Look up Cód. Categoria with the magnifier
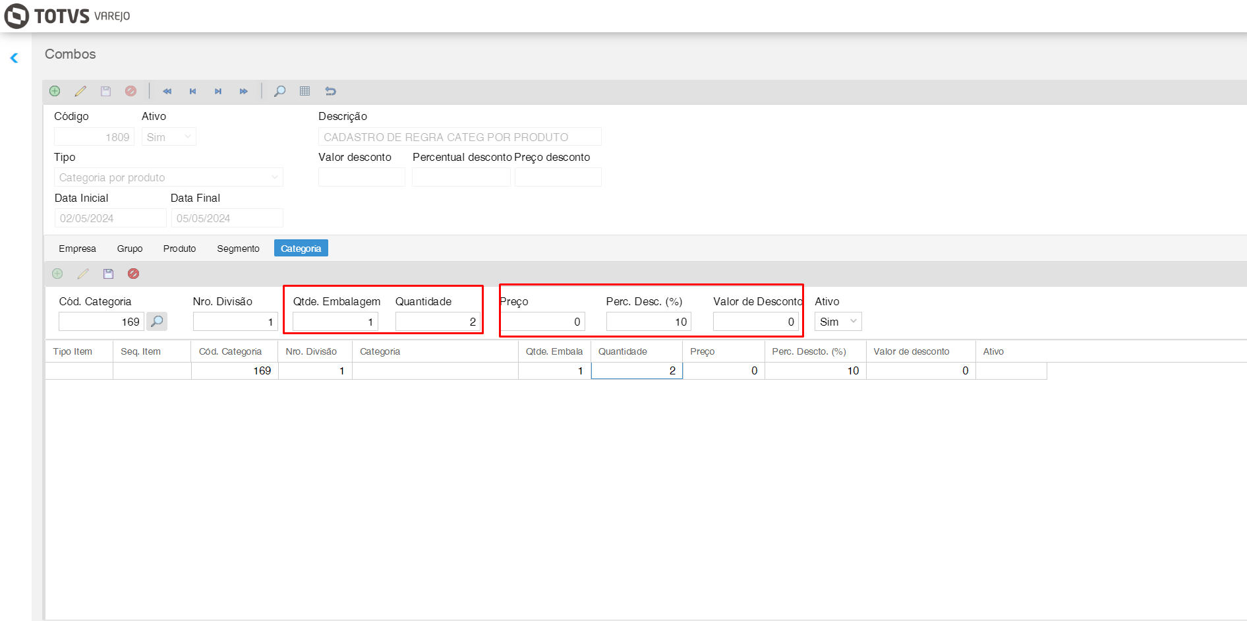The height and width of the screenshot is (621, 1247). coord(157,322)
